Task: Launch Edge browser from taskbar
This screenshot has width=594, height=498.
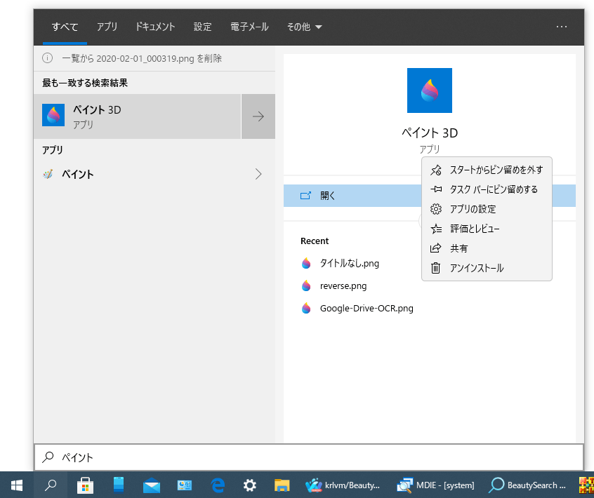Action: pyautogui.click(x=218, y=485)
